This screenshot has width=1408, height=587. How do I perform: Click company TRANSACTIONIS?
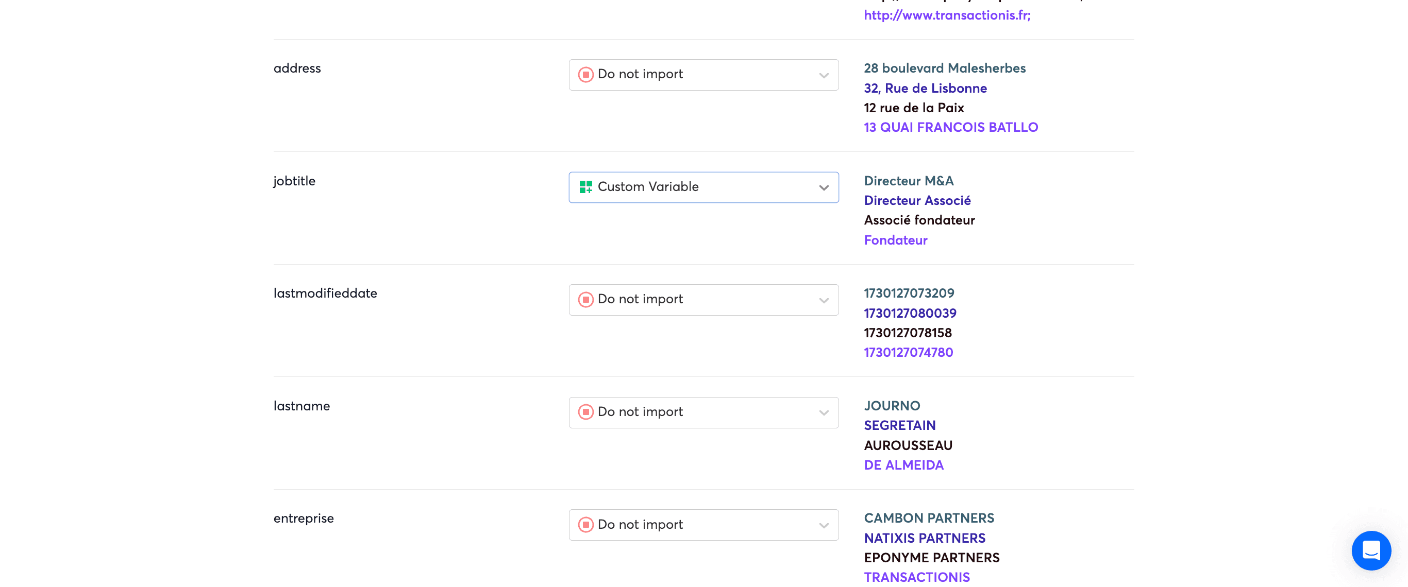[x=917, y=578]
